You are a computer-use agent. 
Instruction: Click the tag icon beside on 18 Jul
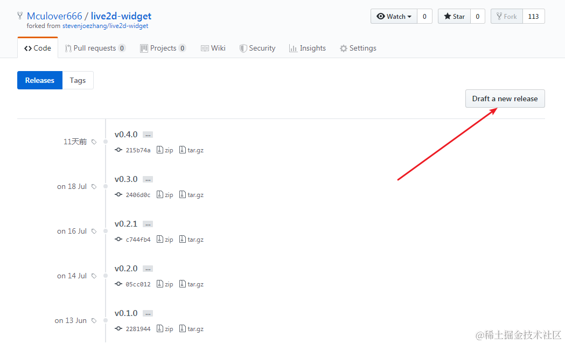pos(94,187)
